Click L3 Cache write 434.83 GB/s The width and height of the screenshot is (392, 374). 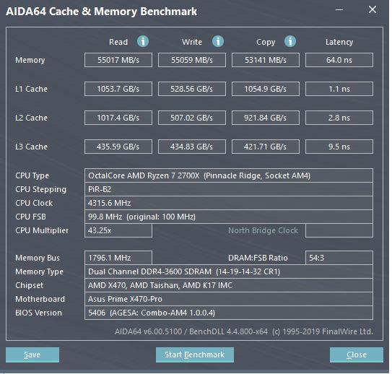192,147
